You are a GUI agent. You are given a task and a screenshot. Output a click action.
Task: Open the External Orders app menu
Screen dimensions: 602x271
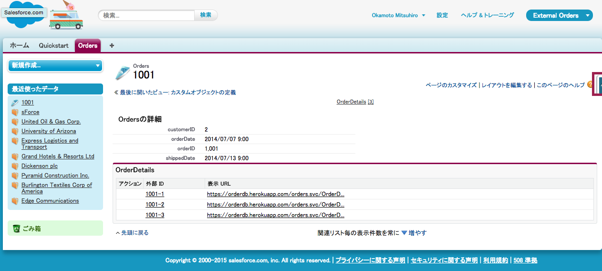tap(560, 15)
